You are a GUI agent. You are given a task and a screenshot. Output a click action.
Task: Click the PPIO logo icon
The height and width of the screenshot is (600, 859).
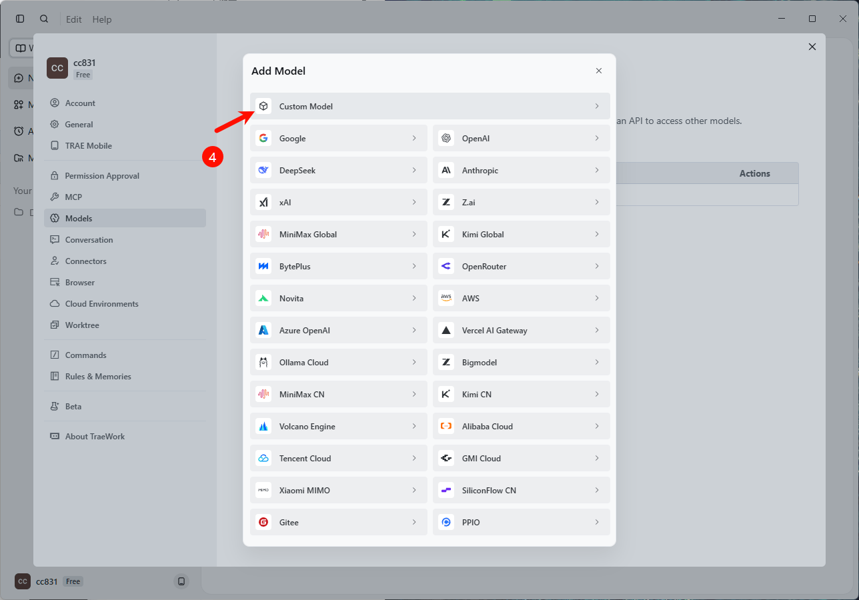(x=446, y=522)
